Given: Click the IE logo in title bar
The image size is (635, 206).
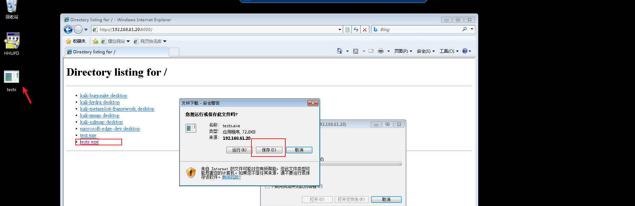Looking at the screenshot, I should coord(67,20).
